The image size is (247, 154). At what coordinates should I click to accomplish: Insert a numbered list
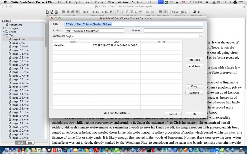(152, 12)
